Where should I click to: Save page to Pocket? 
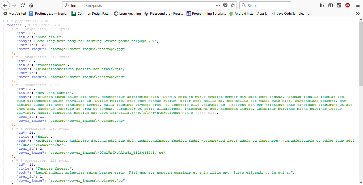tap(225, 5)
